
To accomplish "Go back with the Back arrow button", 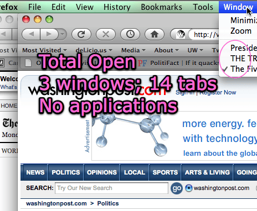I will tap(31, 34).
